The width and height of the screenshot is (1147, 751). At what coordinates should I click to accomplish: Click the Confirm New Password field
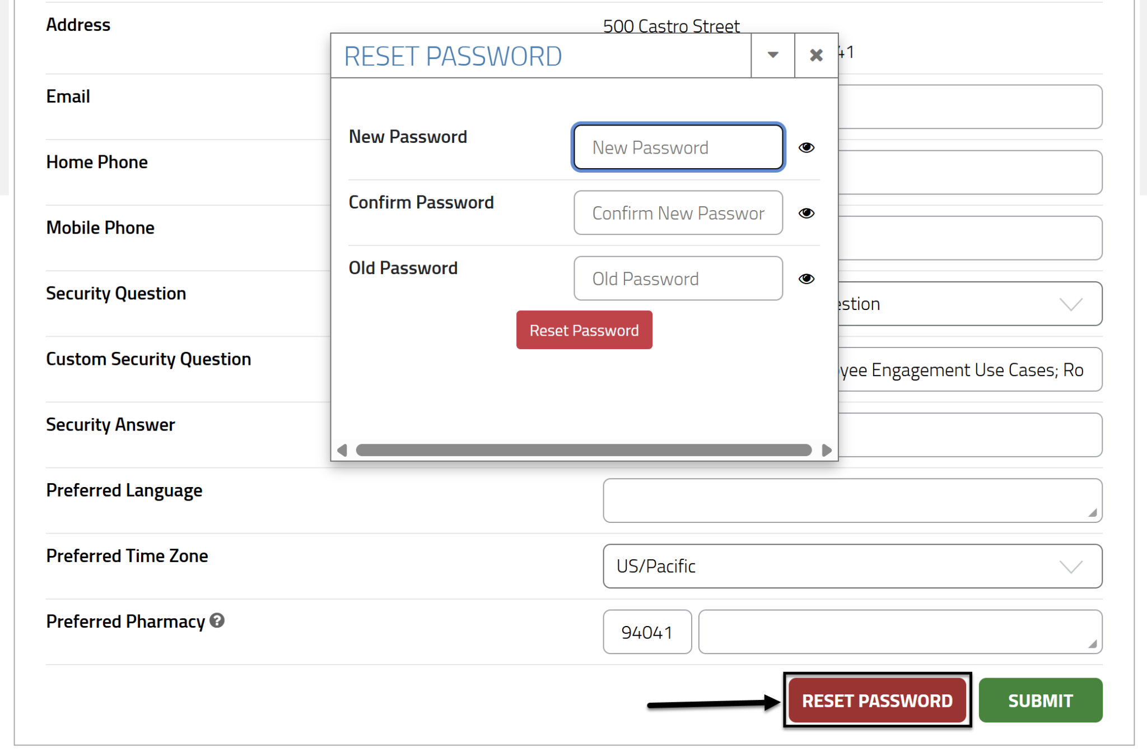[x=678, y=213]
